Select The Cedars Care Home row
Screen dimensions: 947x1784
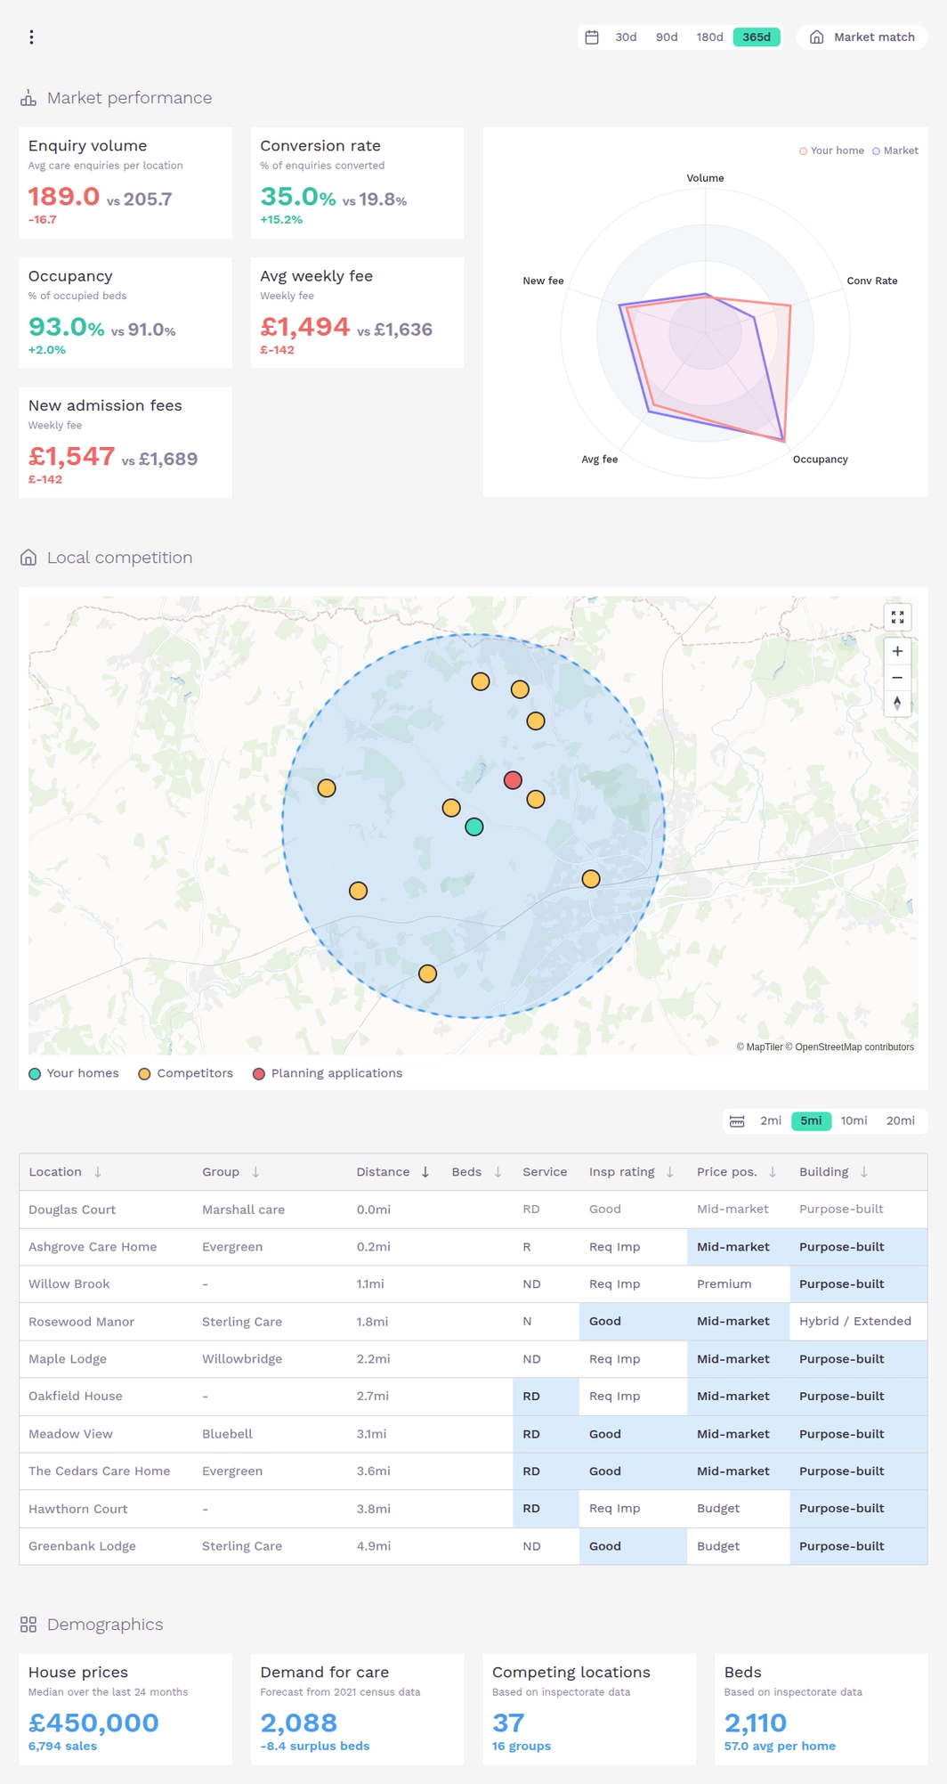click(x=473, y=1471)
